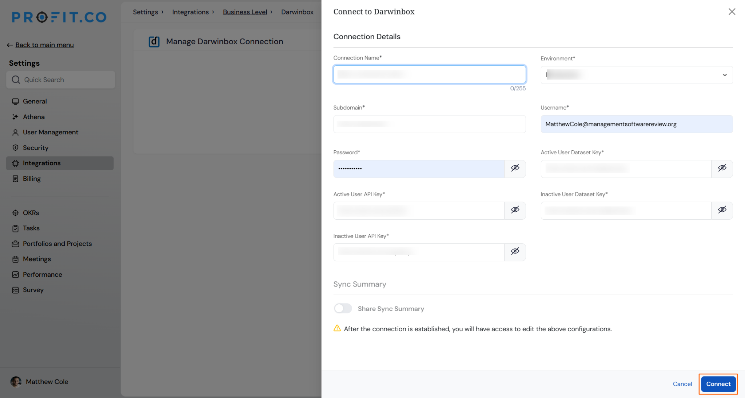Click the Active User API Key field
This screenshot has width=745, height=398.
coord(419,211)
